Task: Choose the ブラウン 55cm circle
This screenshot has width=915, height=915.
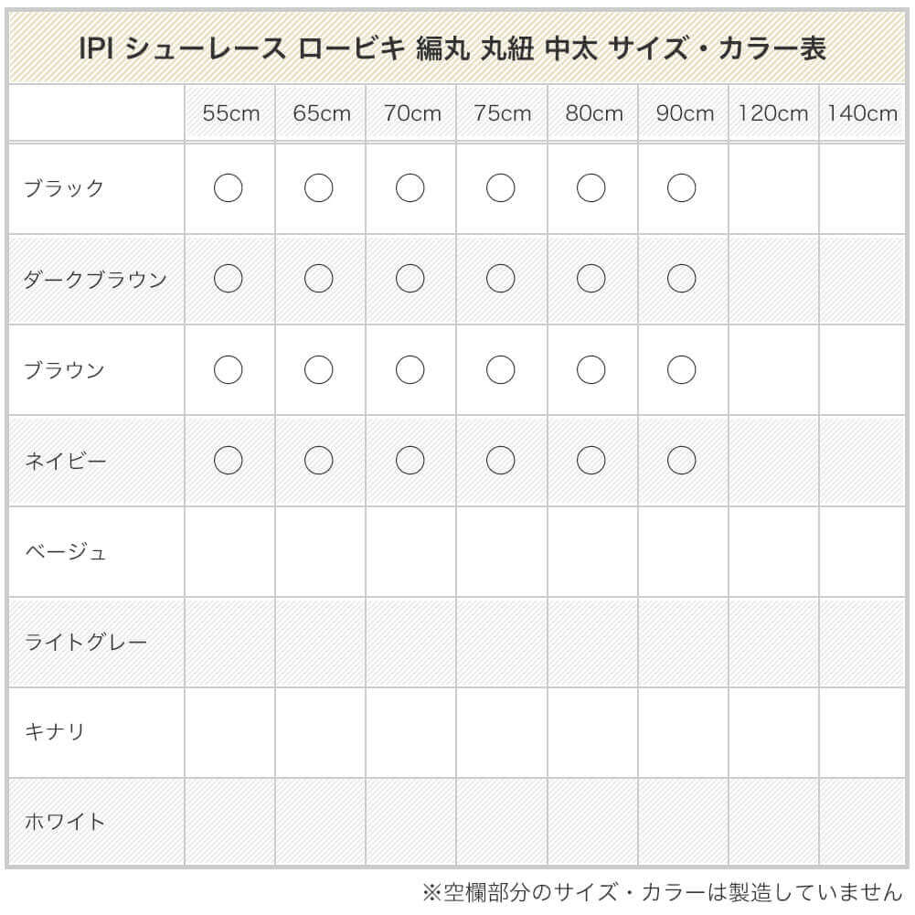Action: point(228,370)
